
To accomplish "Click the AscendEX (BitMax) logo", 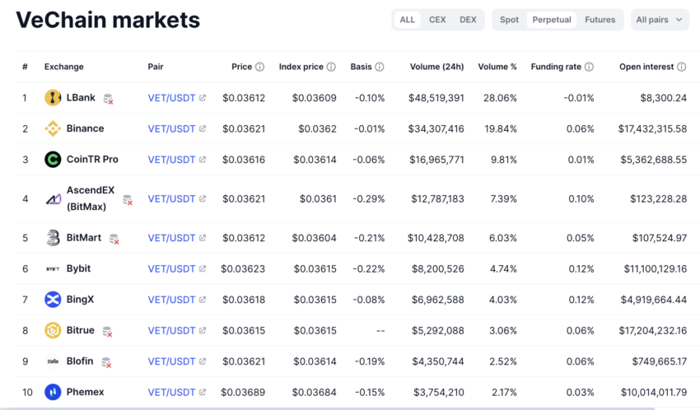I will pos(54,199).
